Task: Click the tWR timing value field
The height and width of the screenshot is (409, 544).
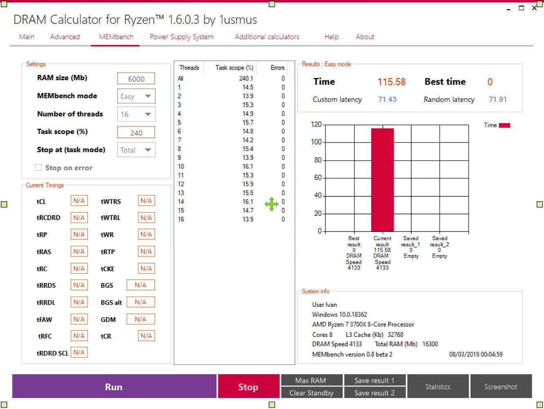Action: tap(146, 234)
